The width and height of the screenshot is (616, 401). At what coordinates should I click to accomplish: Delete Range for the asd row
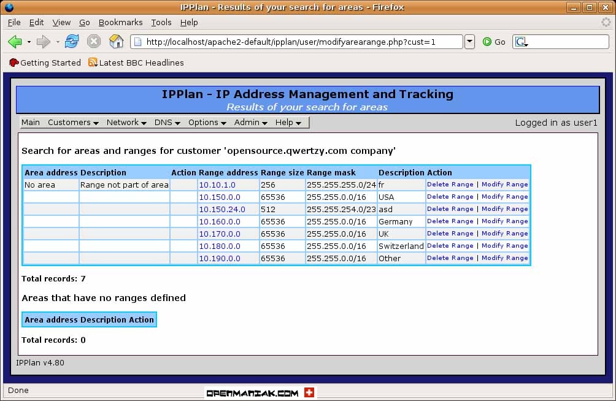coord(450,208)
